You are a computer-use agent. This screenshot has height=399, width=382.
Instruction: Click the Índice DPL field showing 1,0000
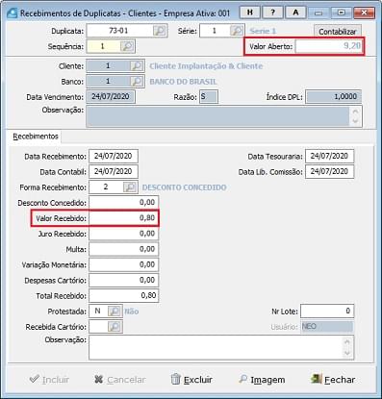334,96
